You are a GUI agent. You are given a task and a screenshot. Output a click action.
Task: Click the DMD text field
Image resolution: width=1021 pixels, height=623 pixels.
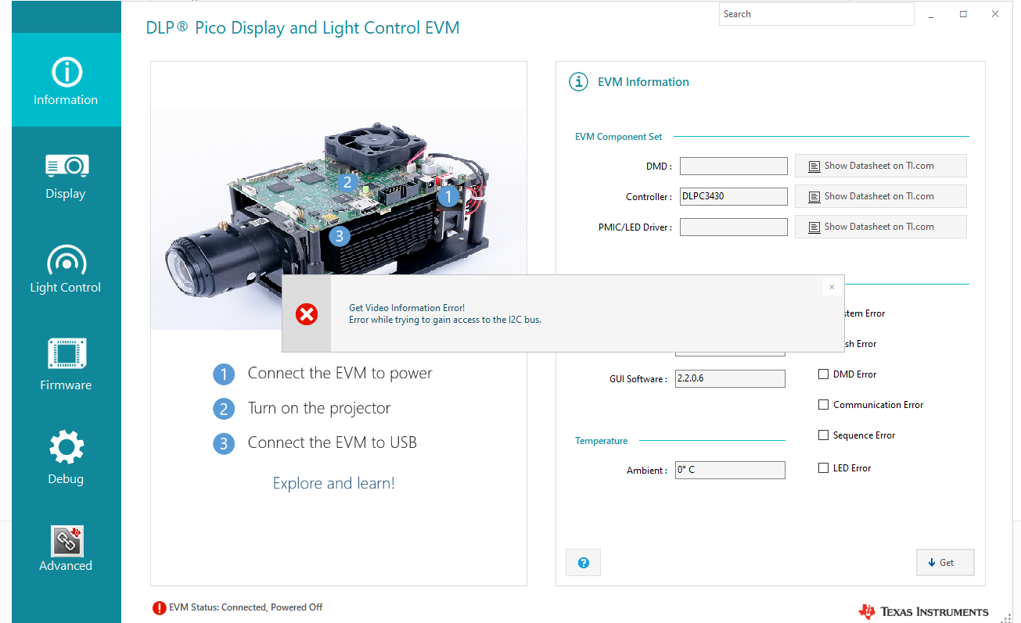click(x=734, y=166)
